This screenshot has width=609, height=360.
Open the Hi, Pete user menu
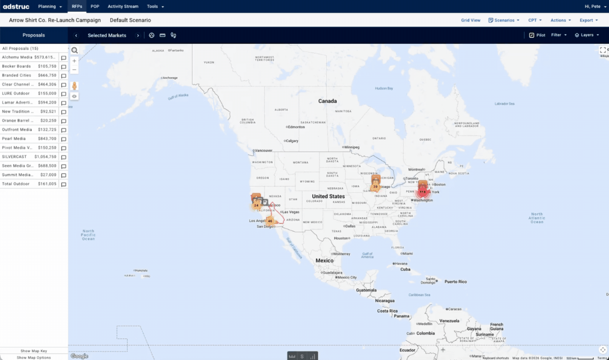(595, 6)
